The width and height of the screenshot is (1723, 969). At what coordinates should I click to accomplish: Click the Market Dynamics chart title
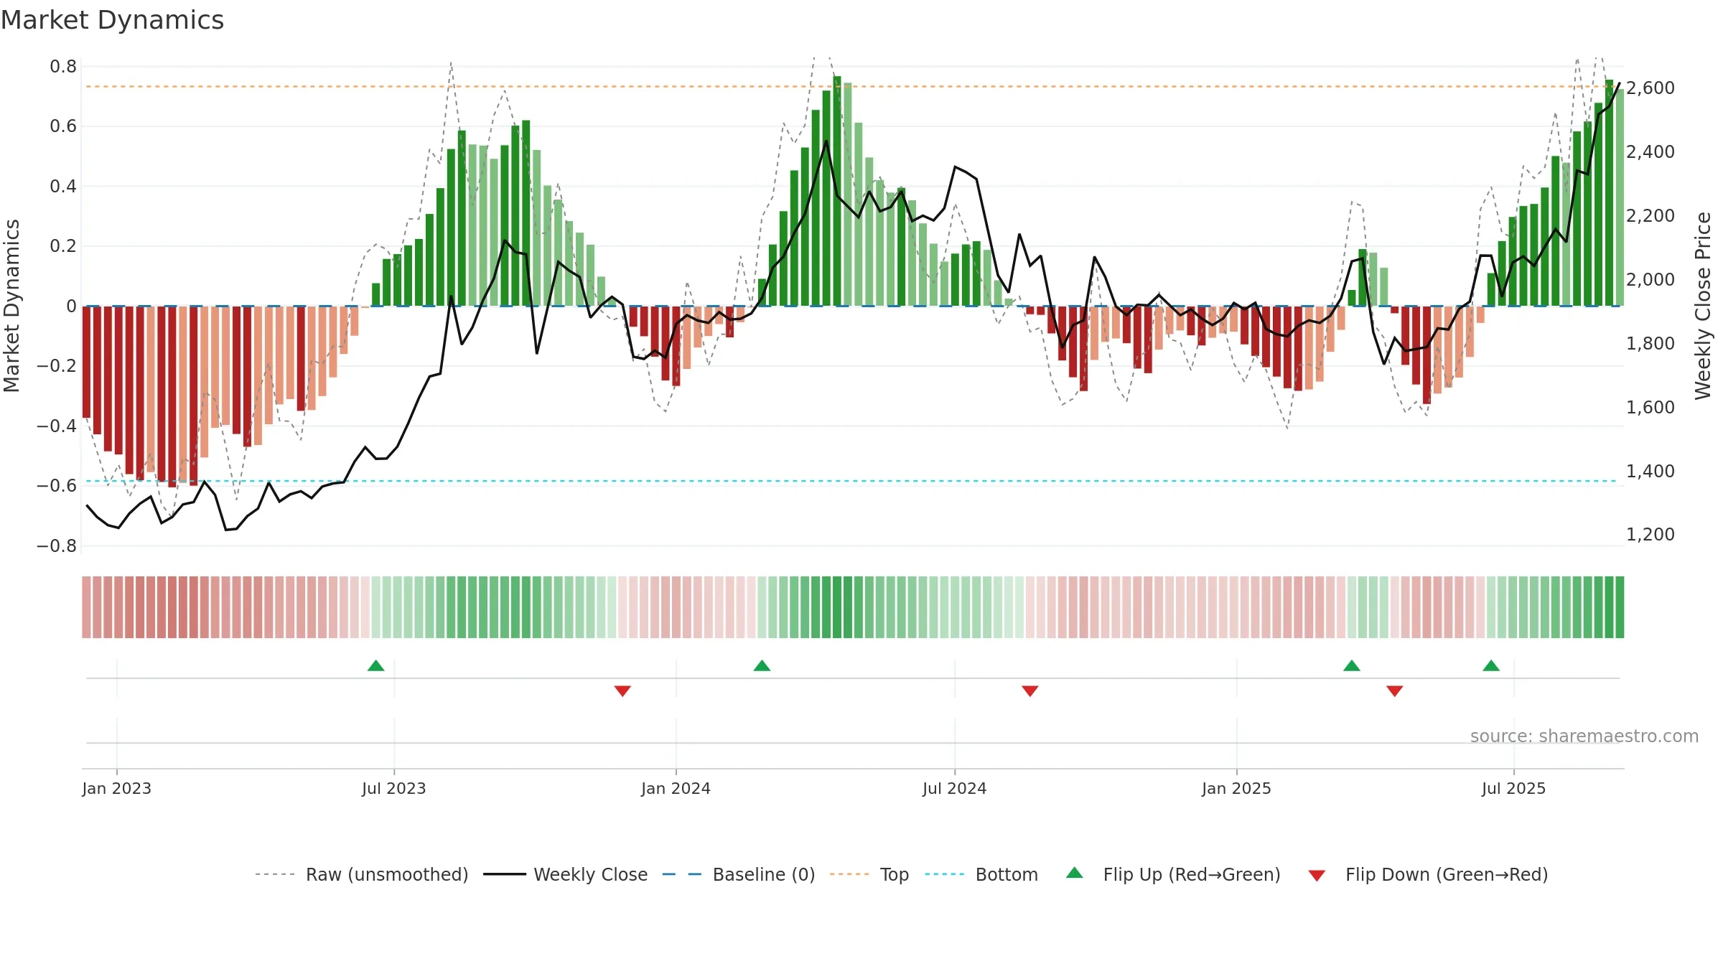coord(112,20)
